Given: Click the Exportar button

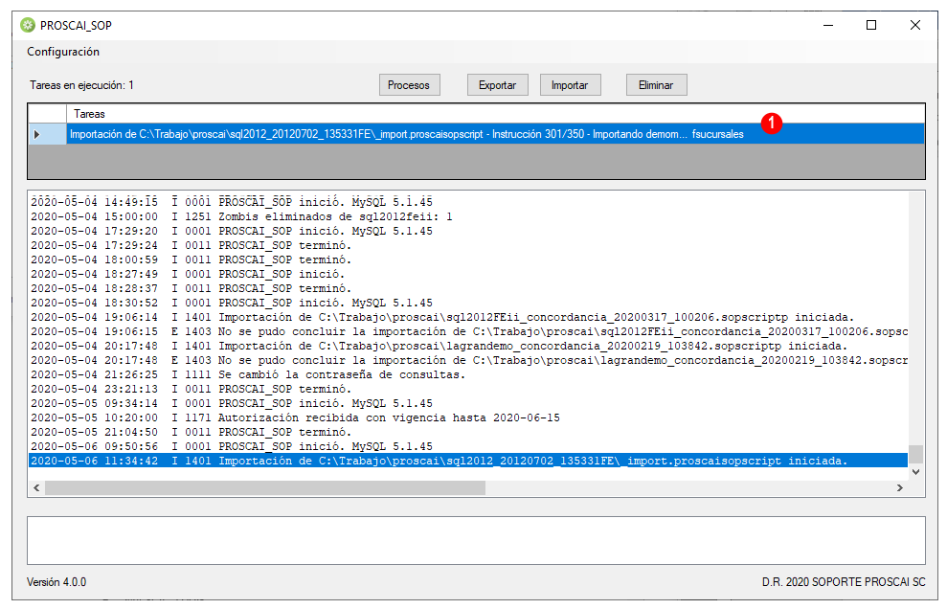Looking at the screenshot, I should point(497,85).
